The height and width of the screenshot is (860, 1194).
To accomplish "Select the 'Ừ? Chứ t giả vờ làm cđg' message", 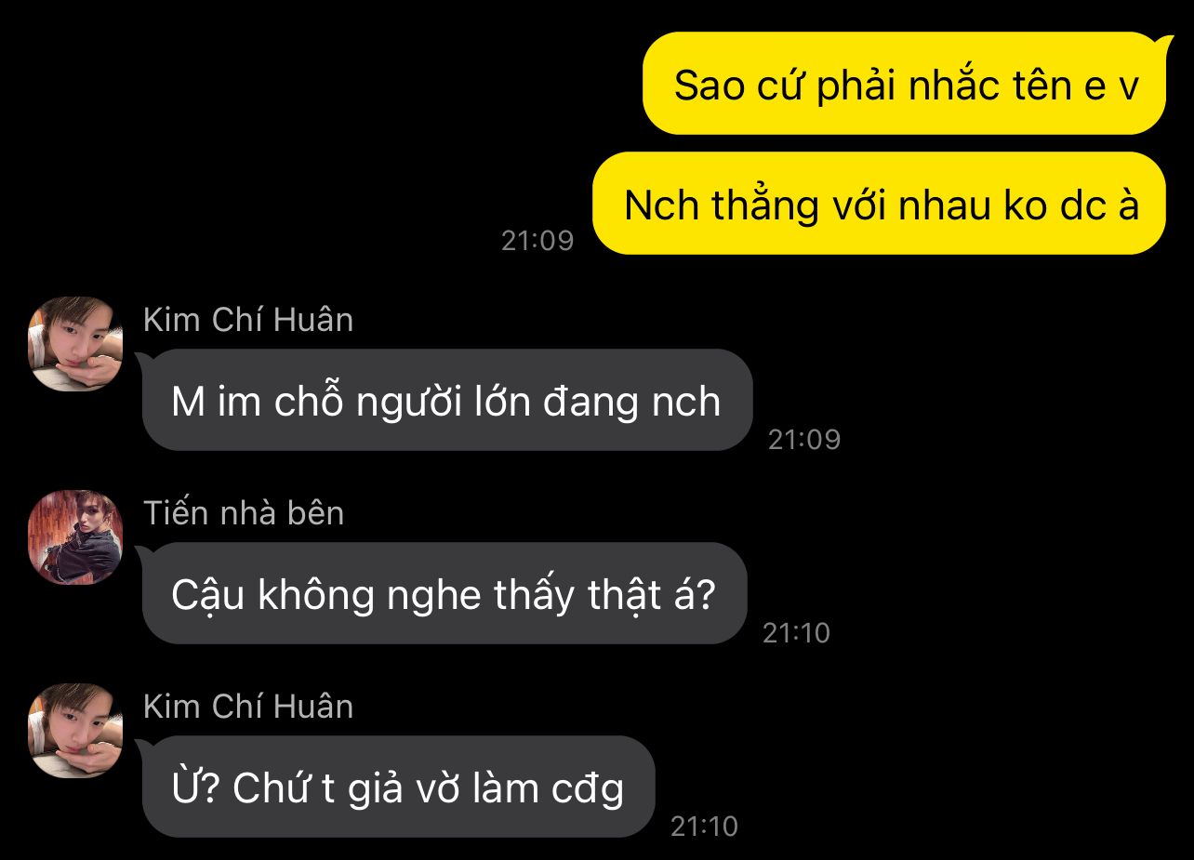I will pos(399,787).
